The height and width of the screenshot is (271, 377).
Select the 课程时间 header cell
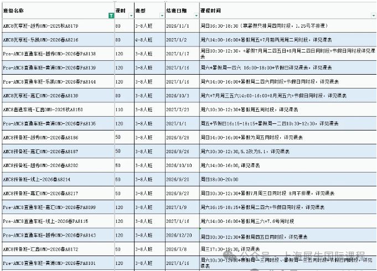pos(288,11)
